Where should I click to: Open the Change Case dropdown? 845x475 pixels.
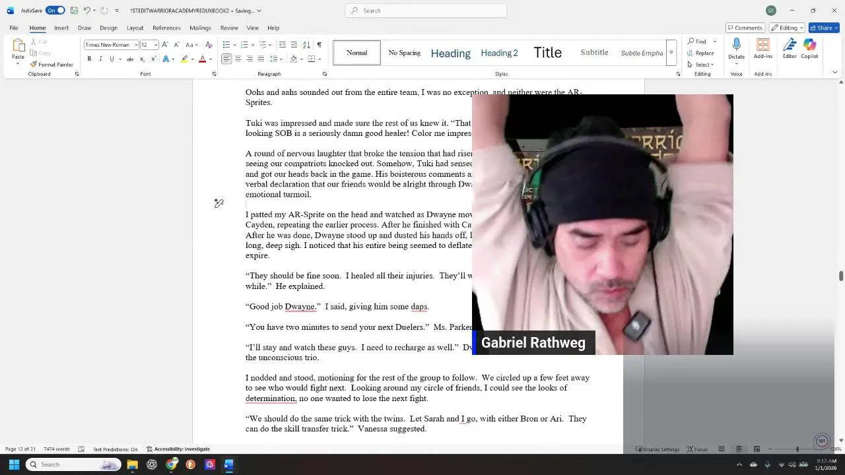coord(191,45)
